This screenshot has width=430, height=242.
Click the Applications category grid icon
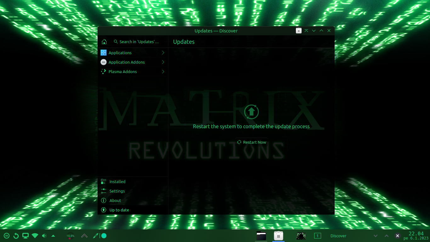104,53
